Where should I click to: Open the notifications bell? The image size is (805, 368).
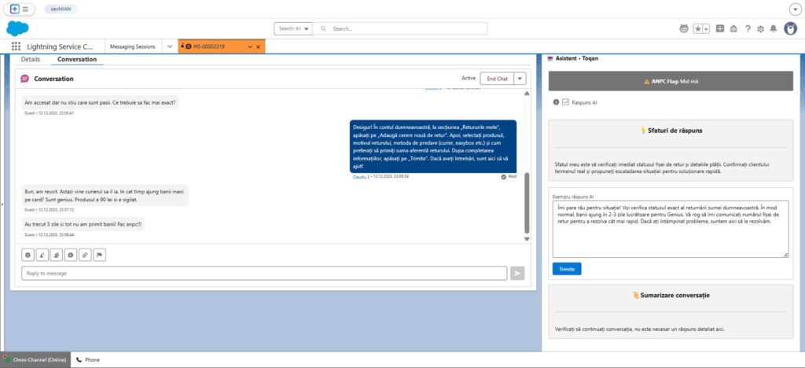(x=774, y=28)
